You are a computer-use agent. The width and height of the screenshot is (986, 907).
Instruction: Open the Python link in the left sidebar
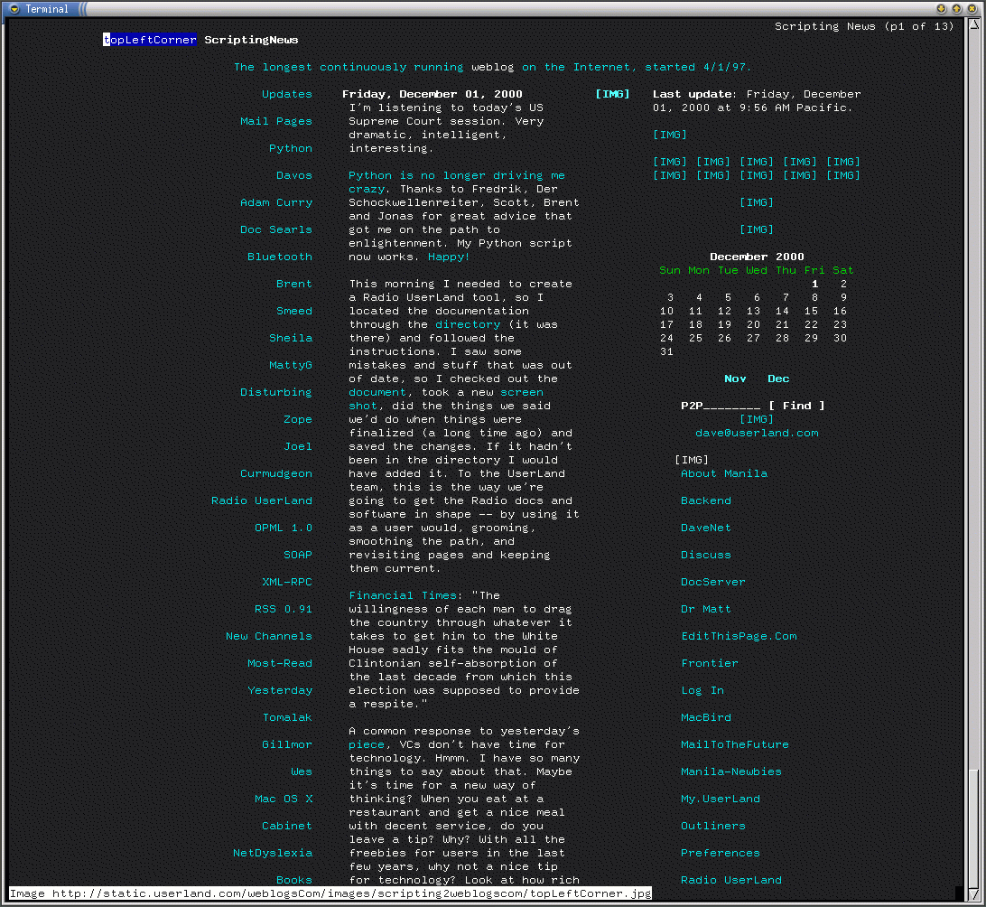(290, 148)
